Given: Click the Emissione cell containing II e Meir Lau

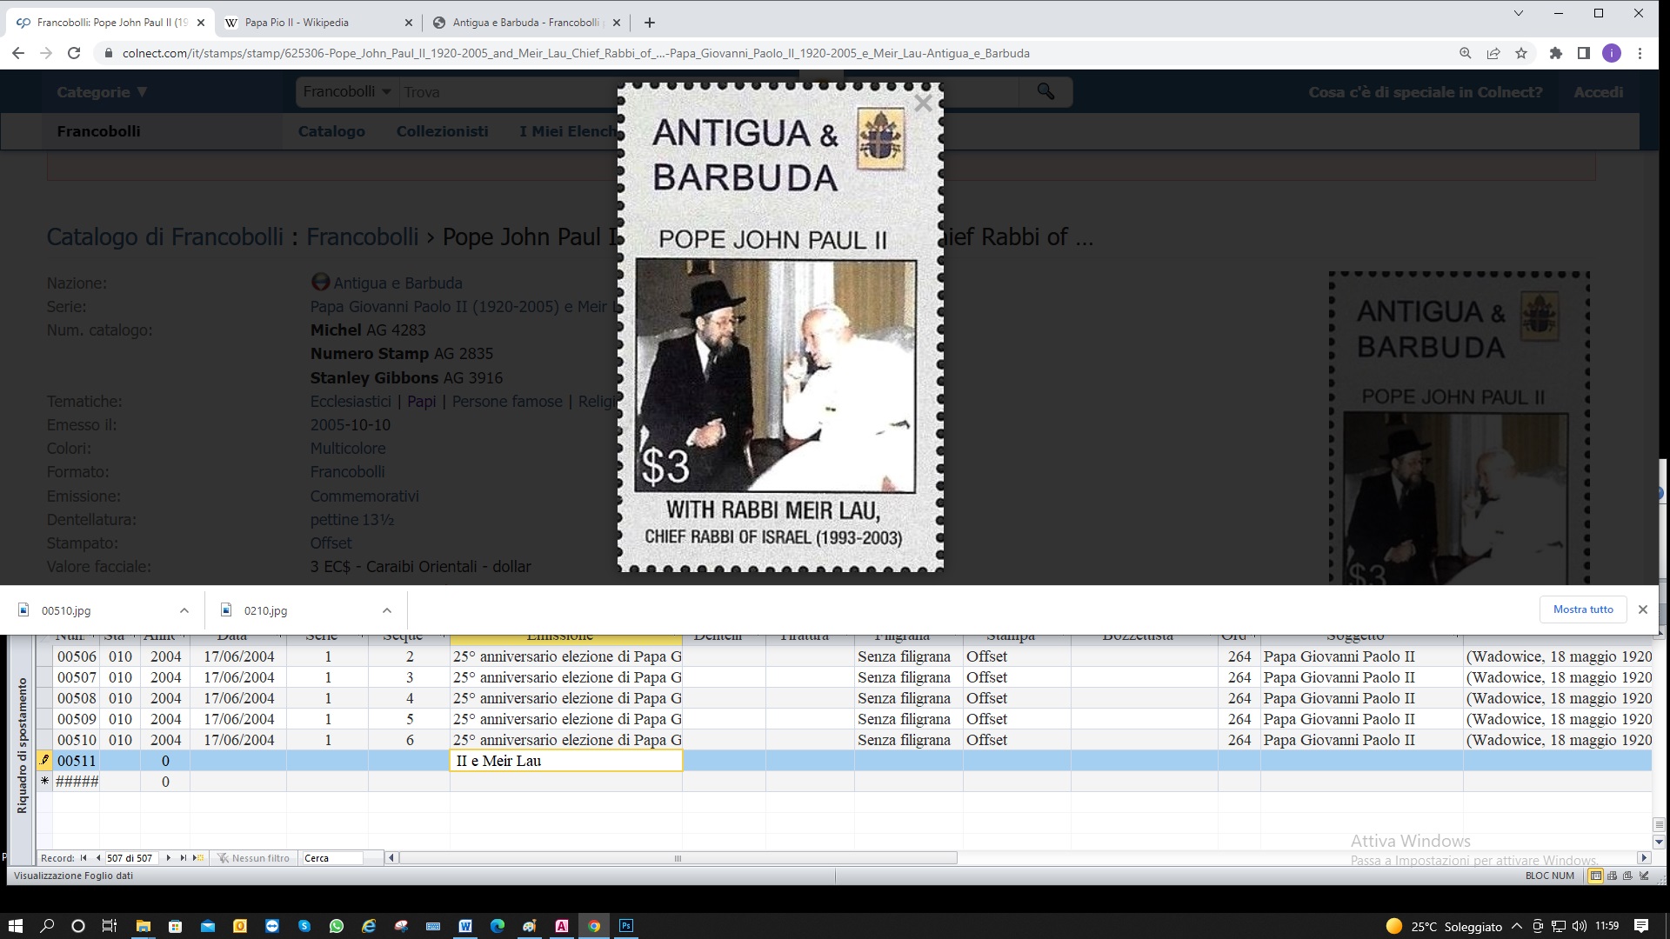Looking at the screenshot, I should point(566,761).
